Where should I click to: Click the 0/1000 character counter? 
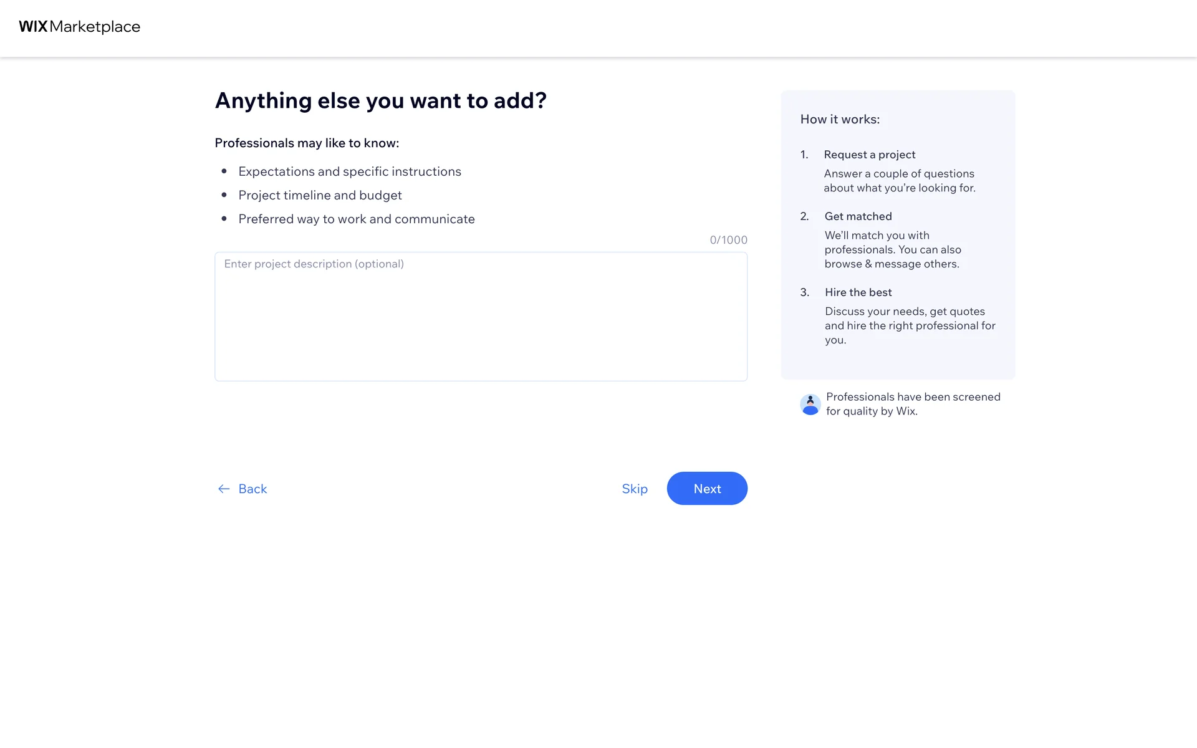tap(728, 240)
